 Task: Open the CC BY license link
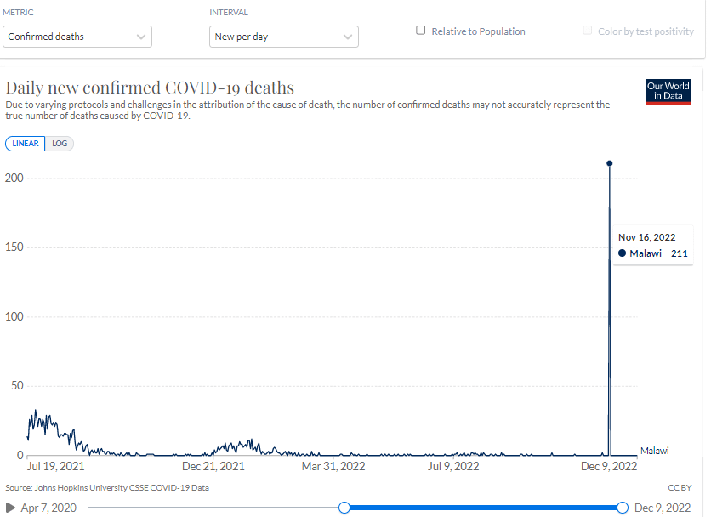(x=681, y=488)
